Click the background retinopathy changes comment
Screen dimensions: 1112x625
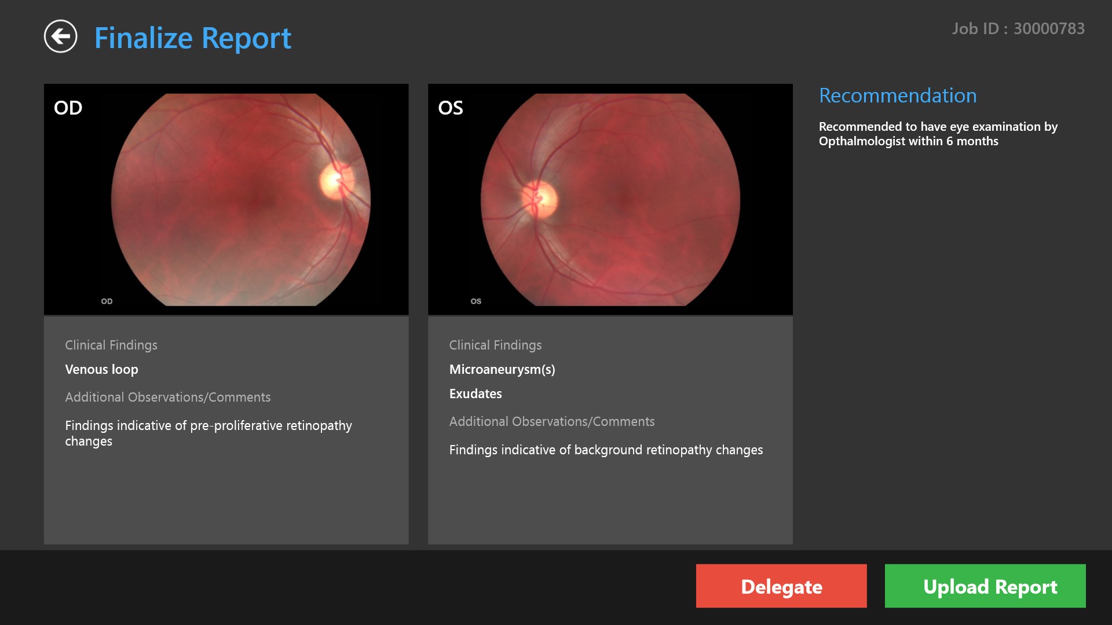605,450
